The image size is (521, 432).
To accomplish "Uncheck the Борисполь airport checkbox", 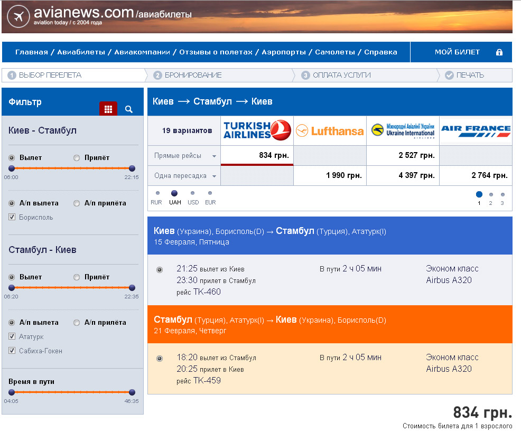I will pyautogui.click(x=12, y=217).
